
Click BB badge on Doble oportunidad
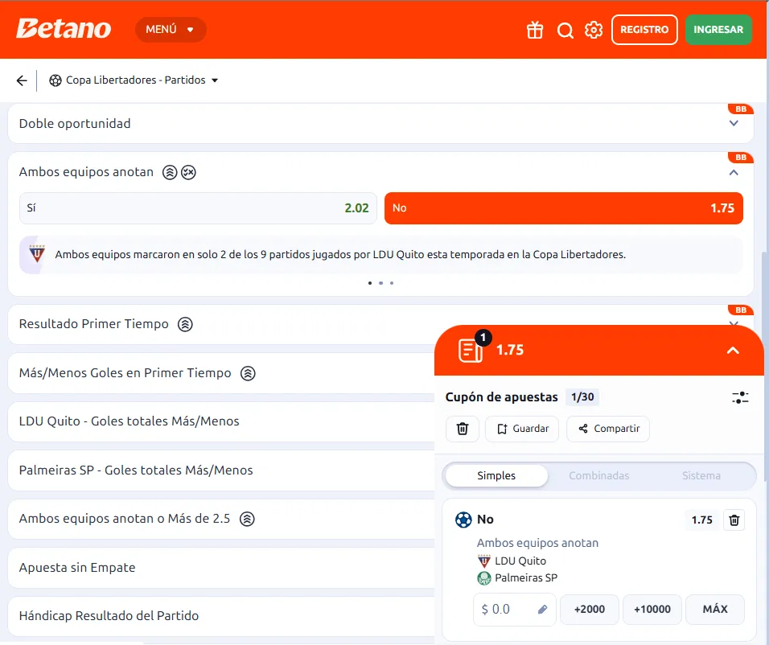tap(741, 109)
